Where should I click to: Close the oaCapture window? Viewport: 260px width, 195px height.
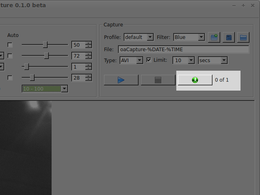(x=253, y=6)
